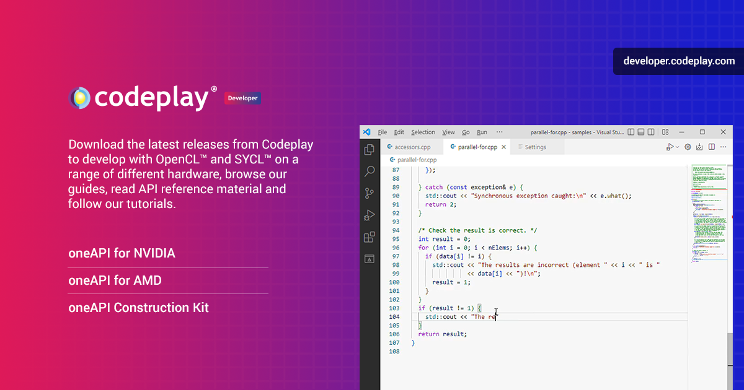
Task: Close the parallel-for.cpp tab
Action: (503, 147)
